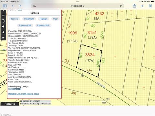Select parcel 1999 on the map
Image resolution: width=155 pixels, height=116 pixels.
(73, 33)
